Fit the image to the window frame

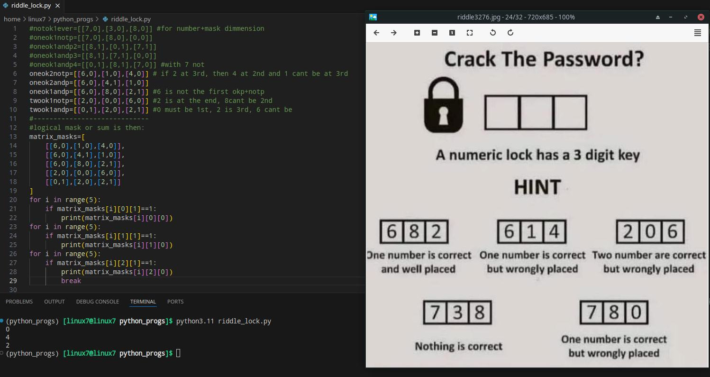click(x=470, y=33)
